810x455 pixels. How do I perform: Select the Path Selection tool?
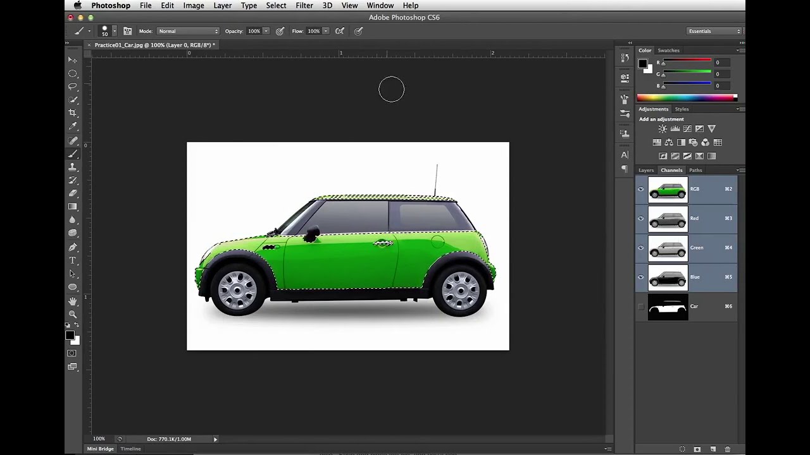72,274
